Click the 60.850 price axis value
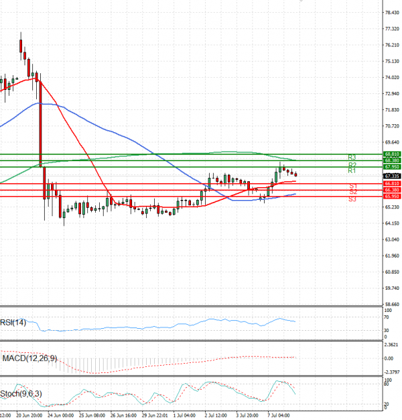The image size is (402, 420). [x=392, y=272]
